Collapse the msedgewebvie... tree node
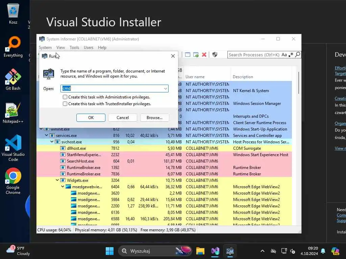This screenshot has width=346, height=259. (63, 186)
